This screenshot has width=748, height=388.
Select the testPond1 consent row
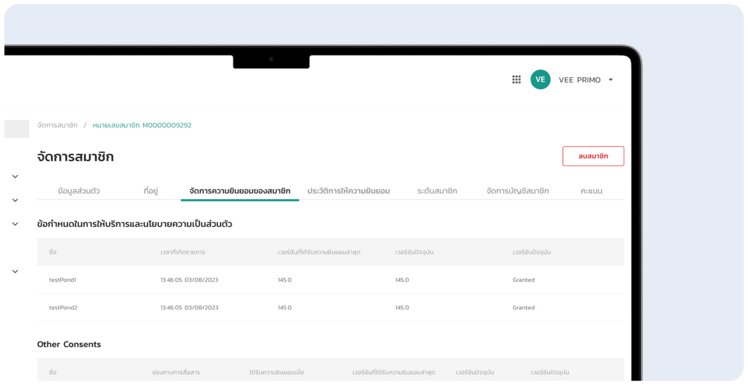63,280
